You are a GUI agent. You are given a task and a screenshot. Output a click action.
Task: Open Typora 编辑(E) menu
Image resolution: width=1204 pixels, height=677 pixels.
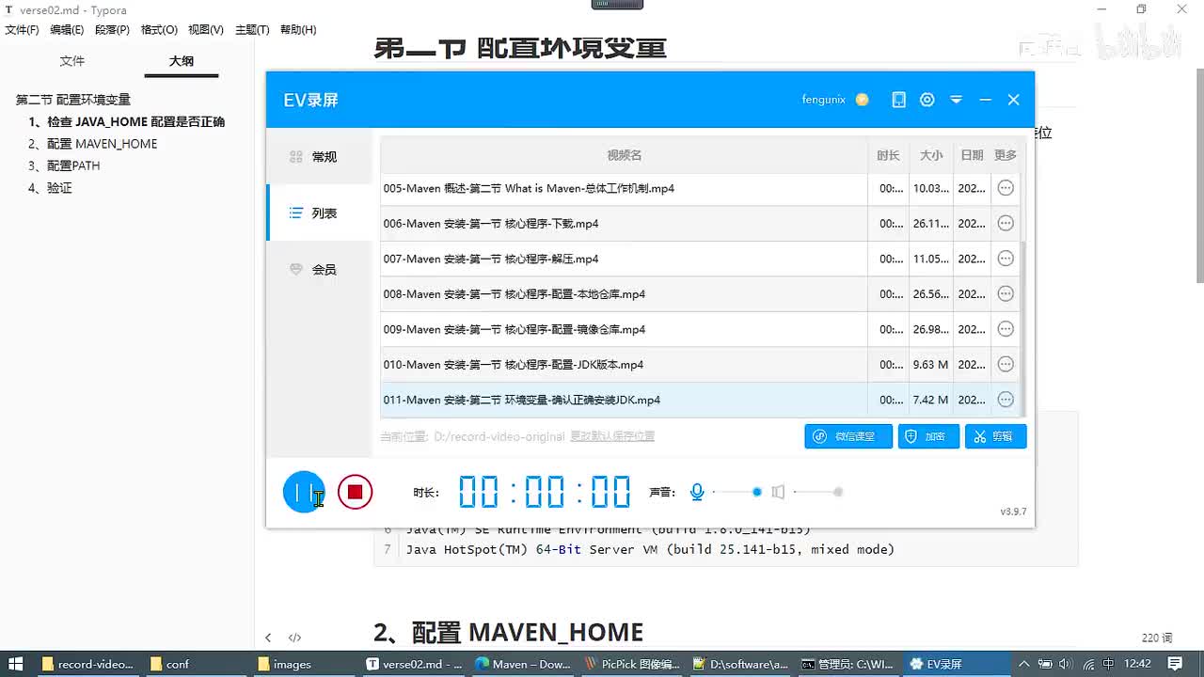[x=67, y=30]
